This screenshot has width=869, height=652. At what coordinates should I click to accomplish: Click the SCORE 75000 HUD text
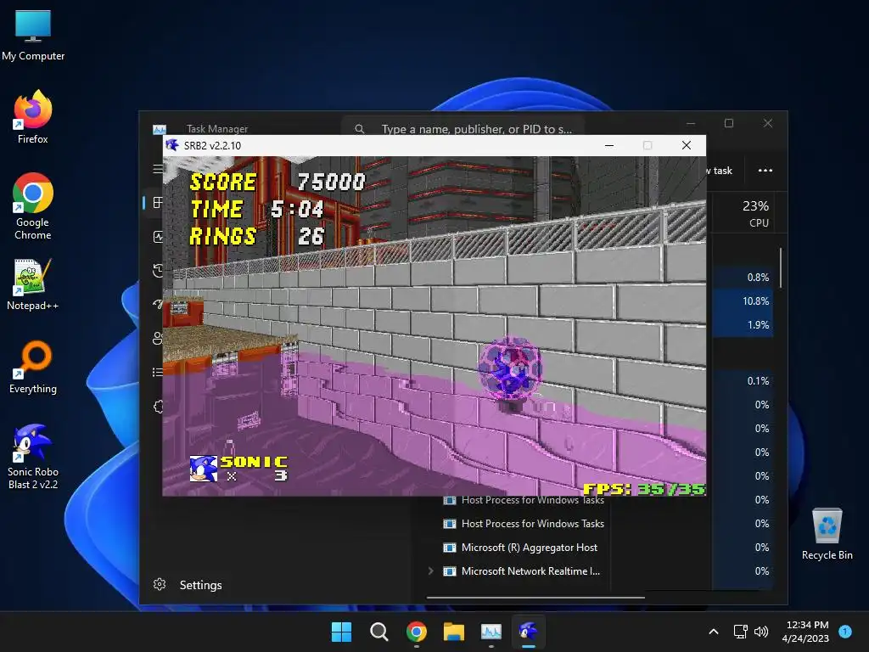pyautogui.click(x=278, y=182)
